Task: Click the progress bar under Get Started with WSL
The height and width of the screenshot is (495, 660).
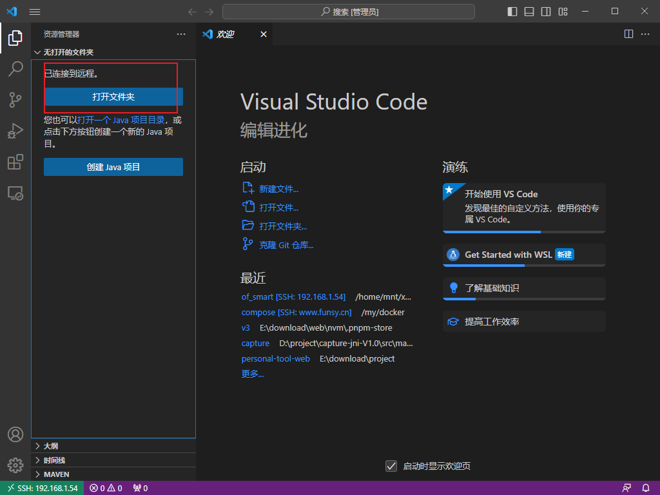Action: pyautogui.click(x=524, y=265)
